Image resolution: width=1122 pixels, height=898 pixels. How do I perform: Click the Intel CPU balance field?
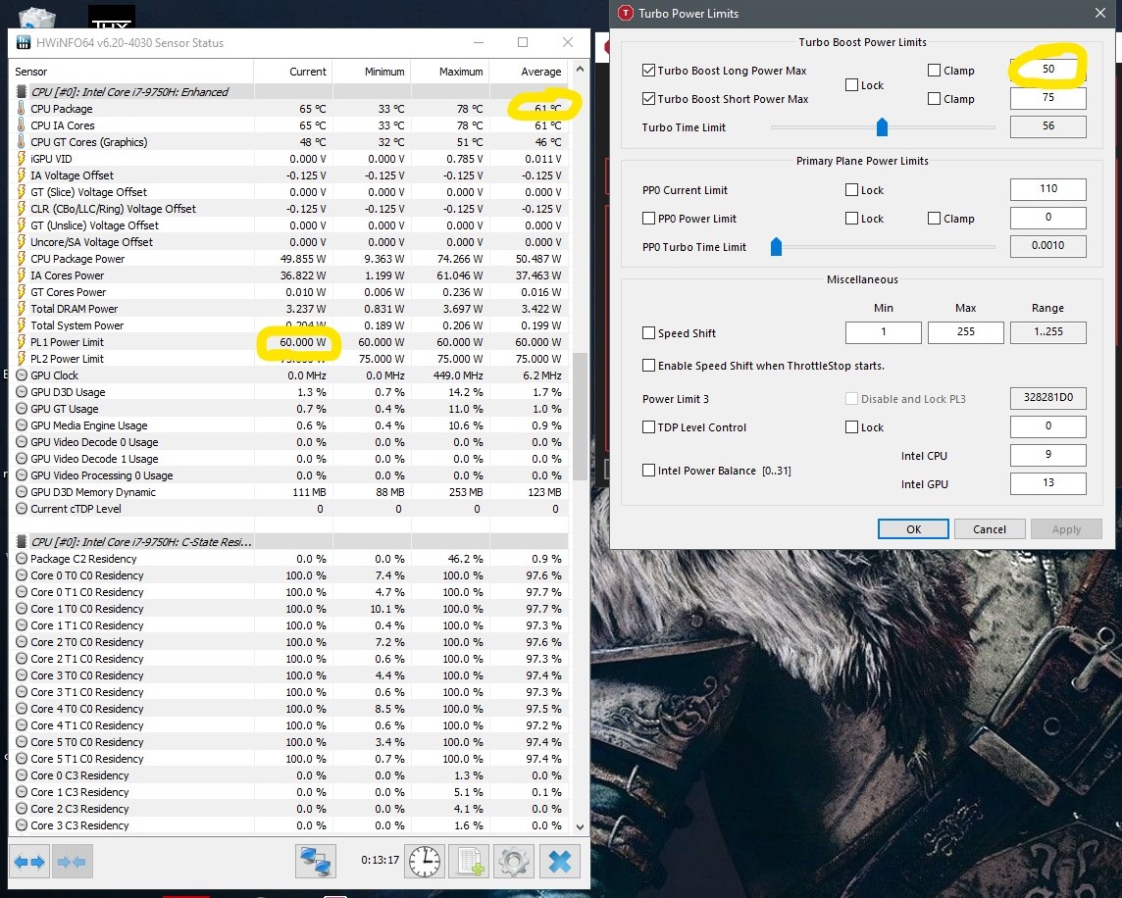(x=1048, y=455)
